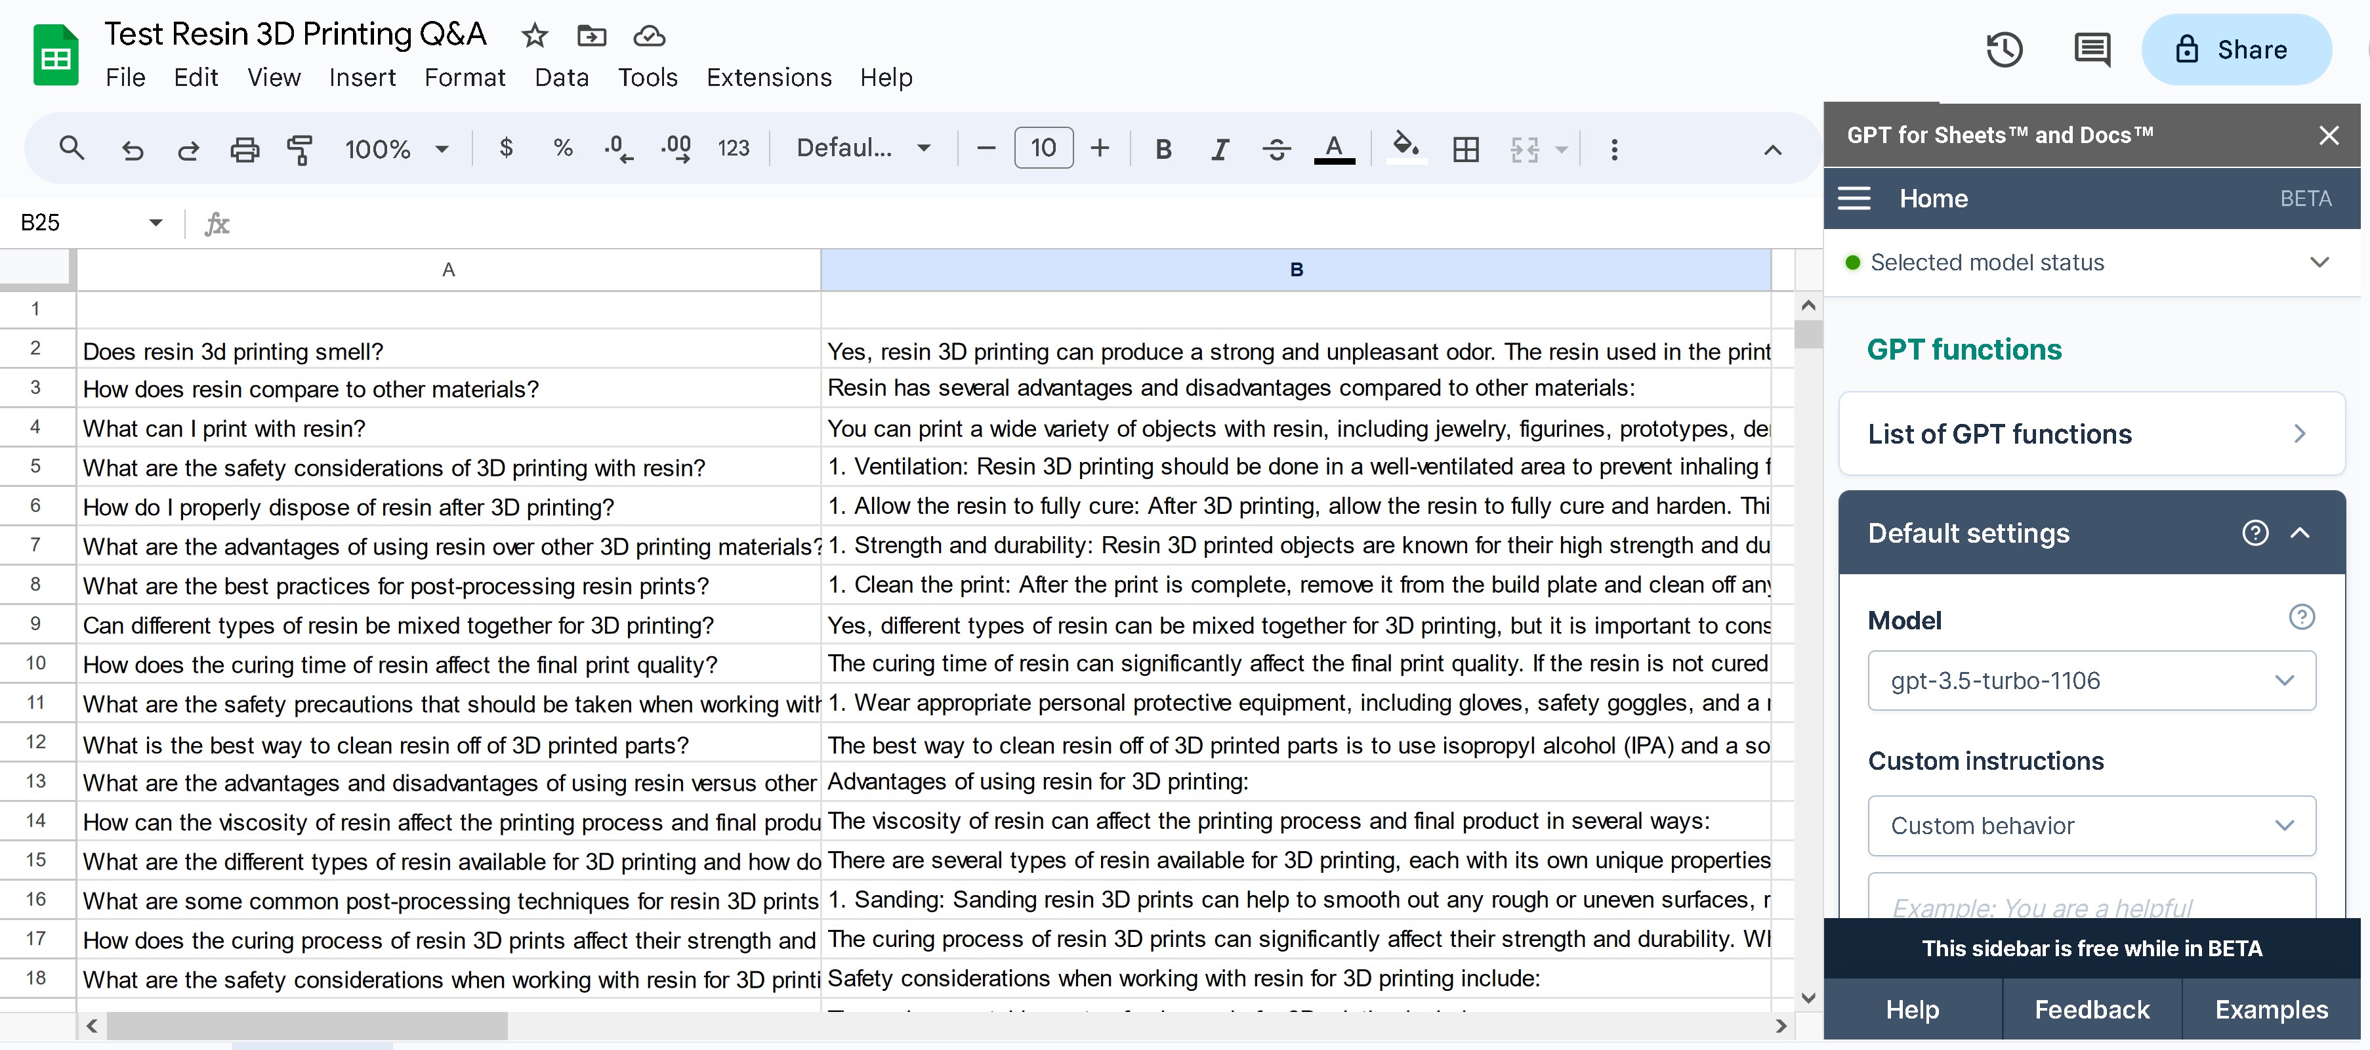
Task: Click the search menus magnifier icon
Action: tap(72, 148)
